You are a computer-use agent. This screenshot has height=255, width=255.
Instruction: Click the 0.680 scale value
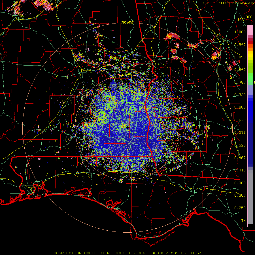tap(240, 107)
